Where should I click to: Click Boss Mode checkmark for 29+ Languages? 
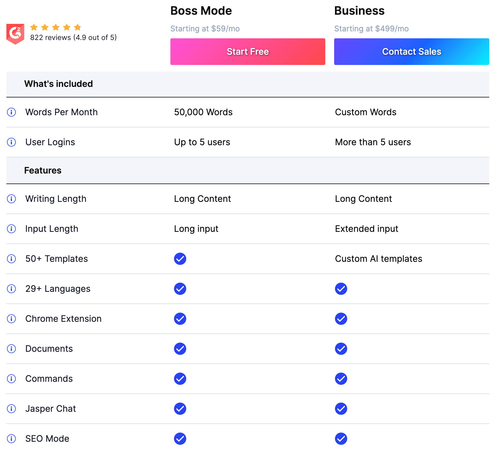pos(180,289)
